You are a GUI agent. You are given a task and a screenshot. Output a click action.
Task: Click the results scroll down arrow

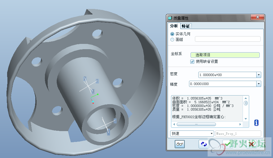[246, 119]
